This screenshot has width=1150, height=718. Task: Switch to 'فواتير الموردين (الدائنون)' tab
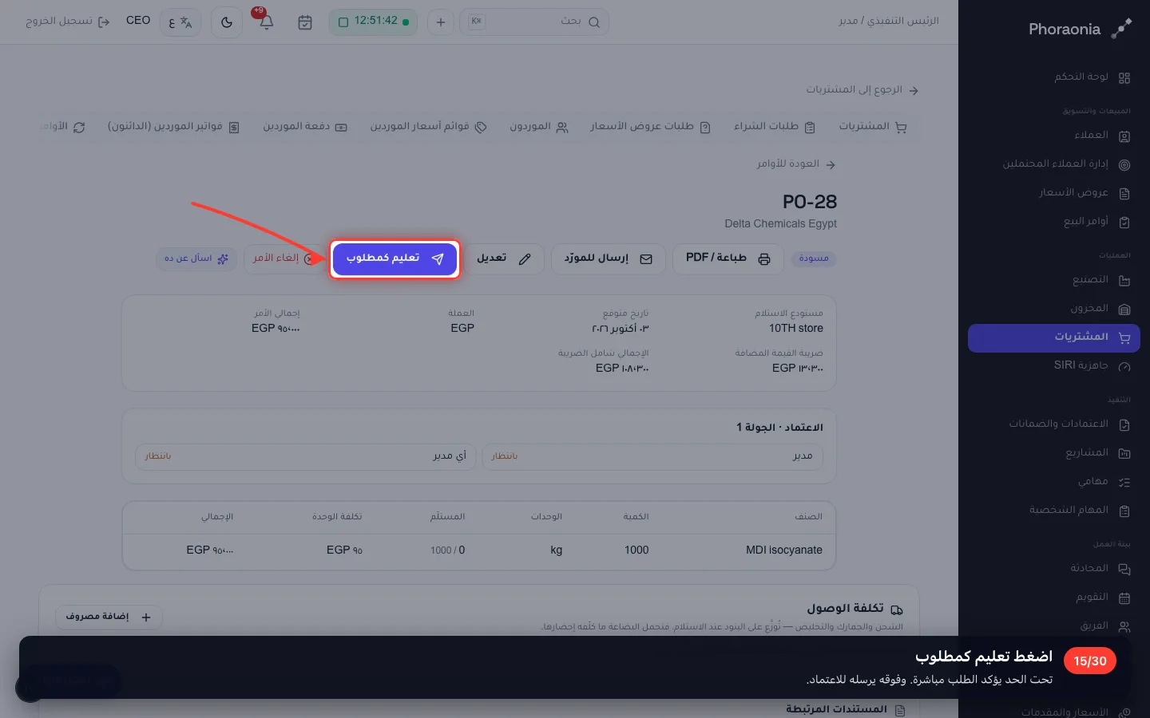point(173,126)
